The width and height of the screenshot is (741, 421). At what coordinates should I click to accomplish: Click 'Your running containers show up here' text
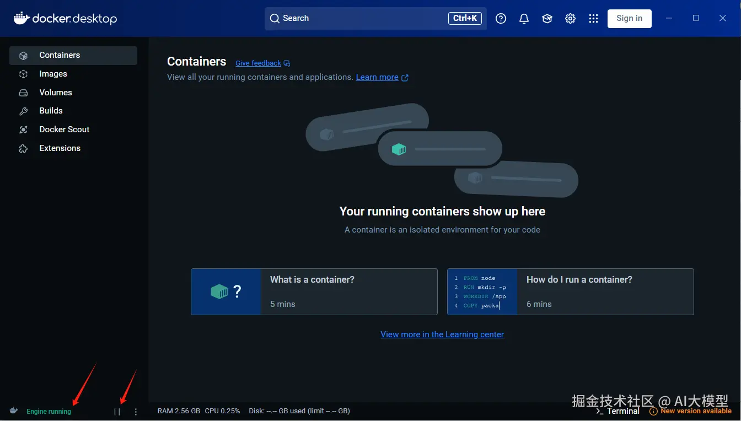[x=442, y=212]
